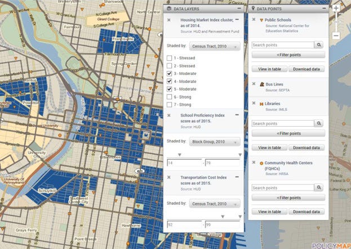Enable the 7 - Strong checkbox
351x249 pixels.
pyautogui.click(x=169, y=105)
